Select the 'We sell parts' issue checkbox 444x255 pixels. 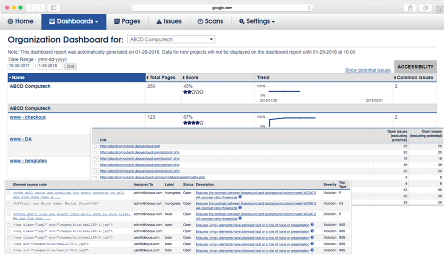point(8,193)
